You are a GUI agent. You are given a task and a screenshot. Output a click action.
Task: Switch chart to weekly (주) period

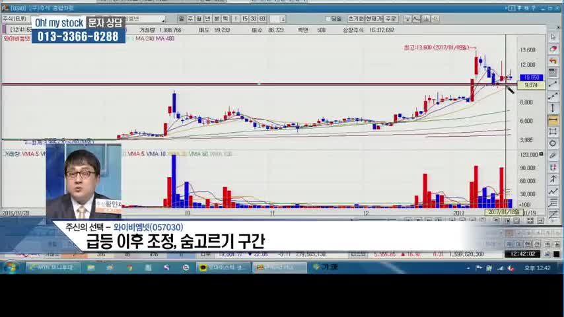[x=190, y=19]
